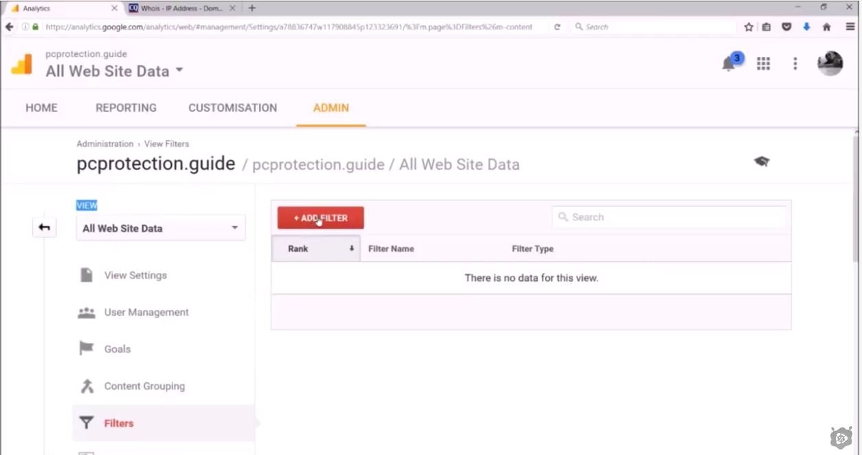
Task: Open the Google apps grid icon
Action: [x=763, y=63]
